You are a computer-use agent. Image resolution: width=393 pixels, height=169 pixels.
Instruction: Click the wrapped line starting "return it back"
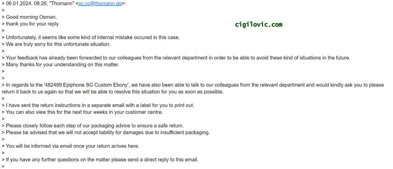pos(112,92)
